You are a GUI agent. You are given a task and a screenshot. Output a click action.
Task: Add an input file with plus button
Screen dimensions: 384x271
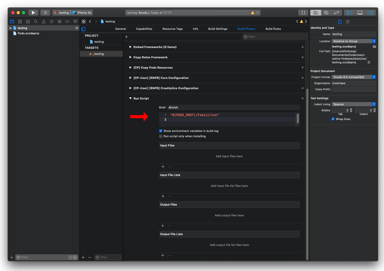[163, 167]
